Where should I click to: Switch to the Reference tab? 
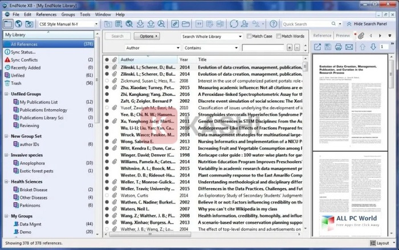click(322, 36)
